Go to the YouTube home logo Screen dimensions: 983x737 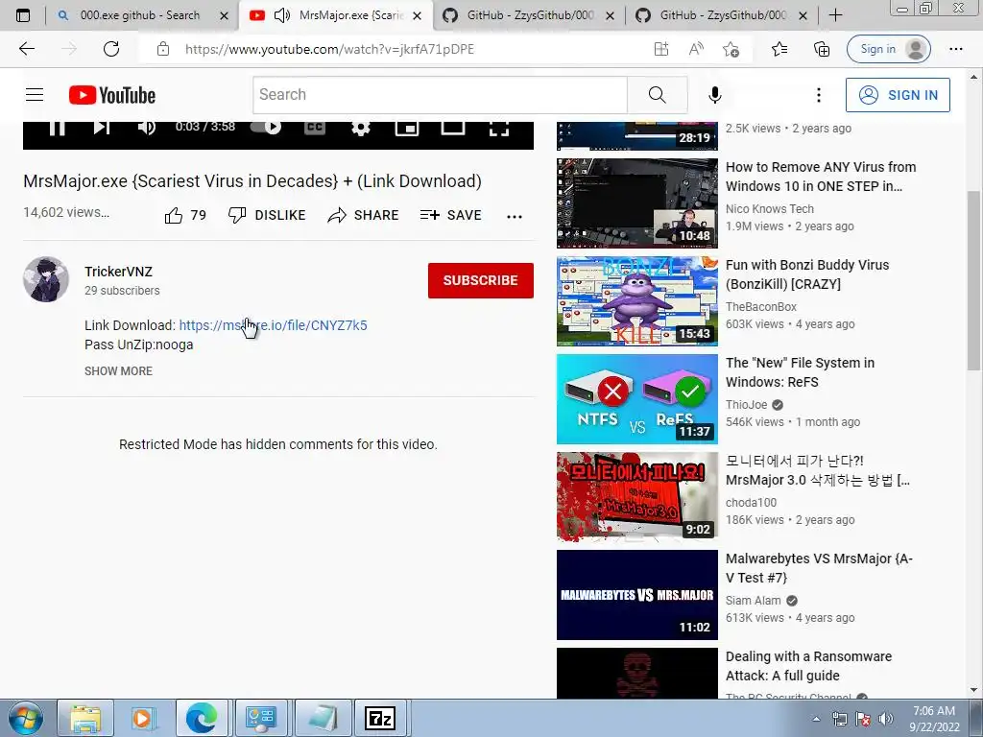coord(112,95)
